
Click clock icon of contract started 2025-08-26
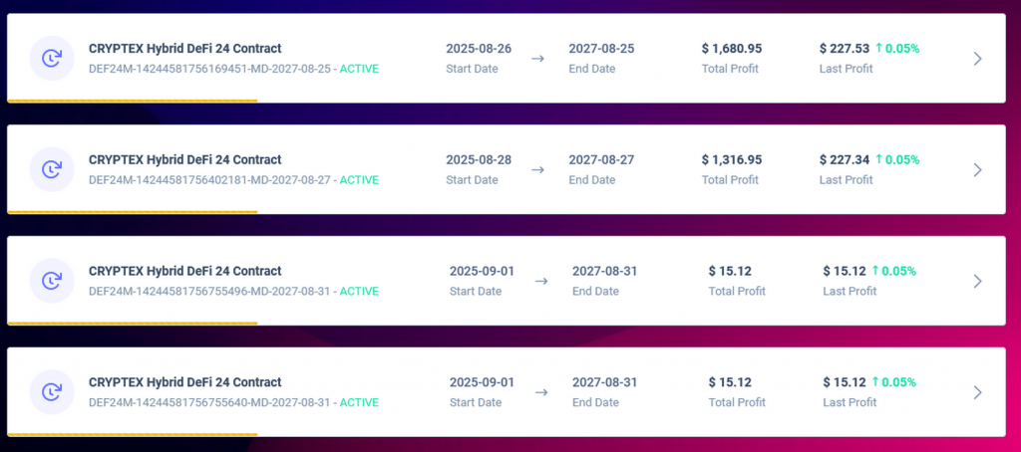pyautogui.click(x=50, y=58)
